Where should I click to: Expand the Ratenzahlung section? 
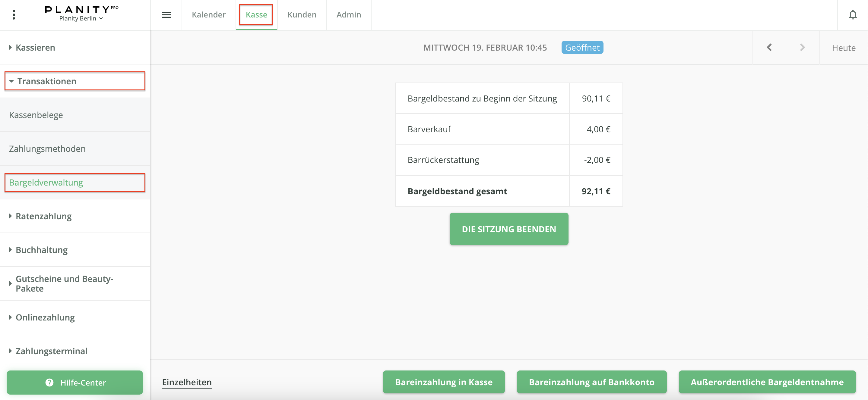(43, 216)
